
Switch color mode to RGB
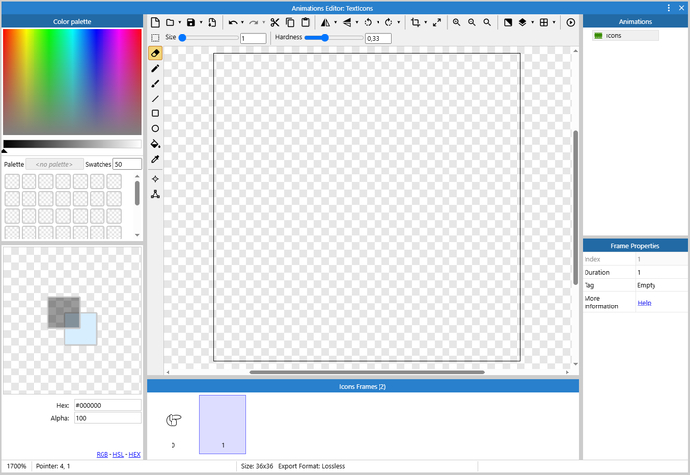[x=102, y=454]
